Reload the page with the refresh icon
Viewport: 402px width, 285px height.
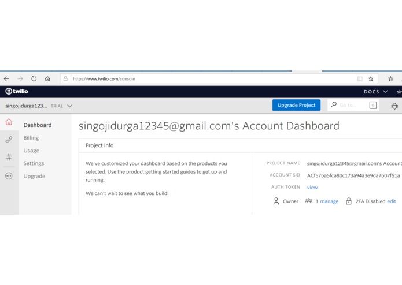[34, 78]
